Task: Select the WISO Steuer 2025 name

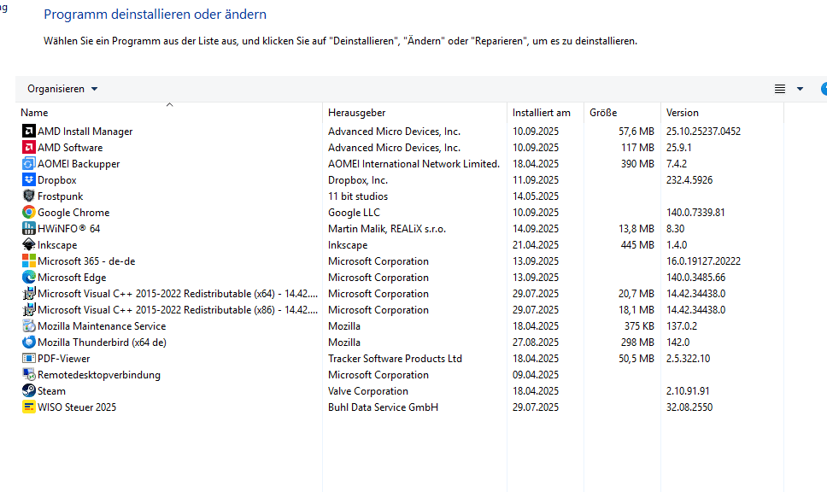Action: [x=77, y=407]
